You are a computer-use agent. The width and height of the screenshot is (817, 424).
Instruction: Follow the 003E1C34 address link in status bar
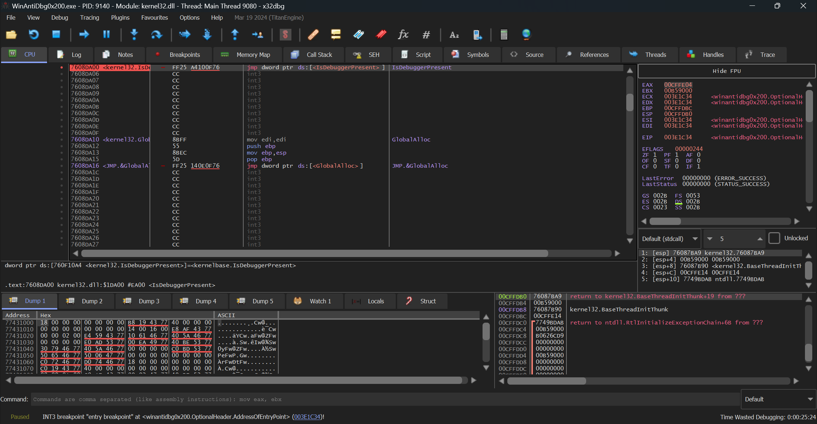(307, 417)
